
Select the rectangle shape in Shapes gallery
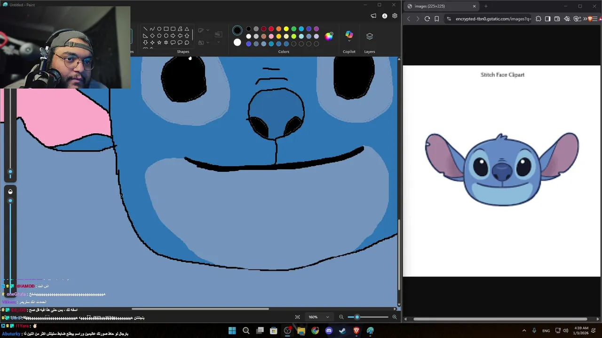coord(166,29)
